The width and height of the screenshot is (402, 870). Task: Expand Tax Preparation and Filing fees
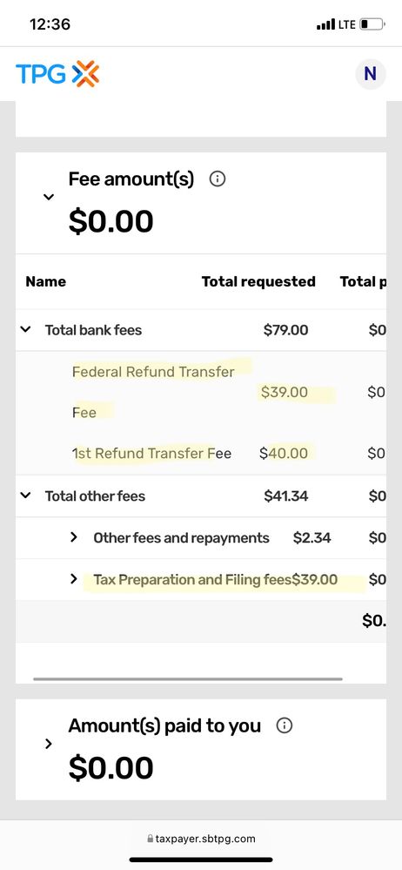click(73, 579)
